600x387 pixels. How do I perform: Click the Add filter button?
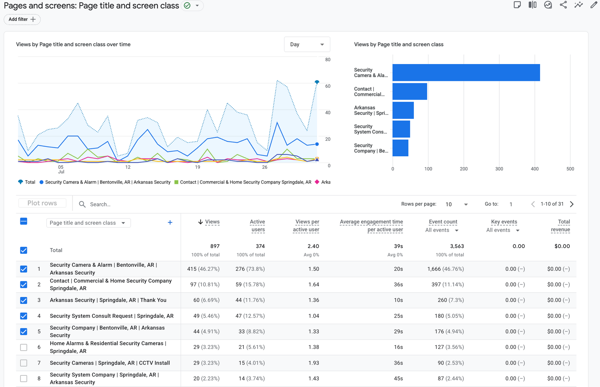(x=22, y=19)
